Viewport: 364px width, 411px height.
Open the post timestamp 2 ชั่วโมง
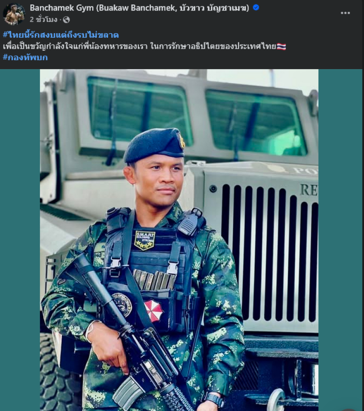pyautogui.click(x=43, y=20)
